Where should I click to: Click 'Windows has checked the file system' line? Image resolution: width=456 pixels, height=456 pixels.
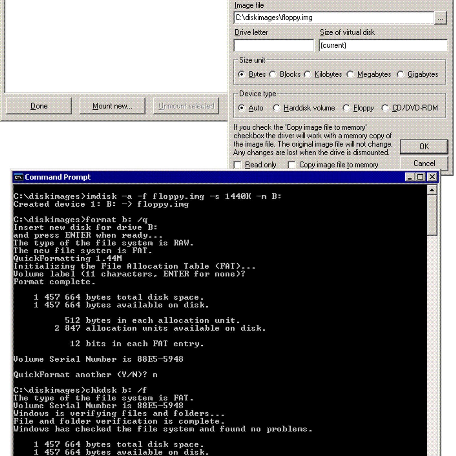click(x=163, y=429)
